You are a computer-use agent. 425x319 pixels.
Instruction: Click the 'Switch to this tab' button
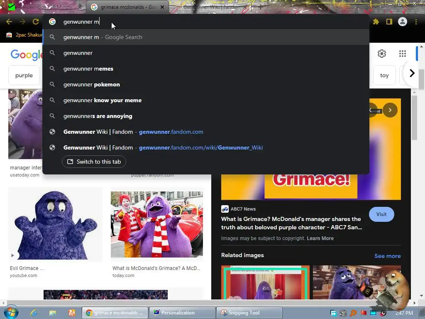coord(94,162)
